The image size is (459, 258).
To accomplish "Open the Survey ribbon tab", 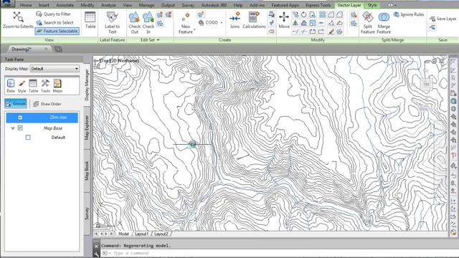I will pos(188,5).
